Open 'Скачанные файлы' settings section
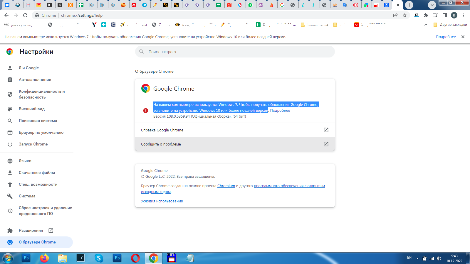Screen dimensions: 470x264 [36, 172]
